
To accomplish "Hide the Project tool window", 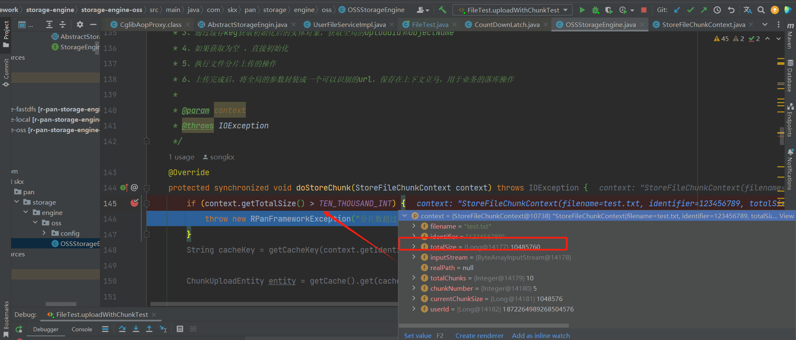I will point(93,24).
